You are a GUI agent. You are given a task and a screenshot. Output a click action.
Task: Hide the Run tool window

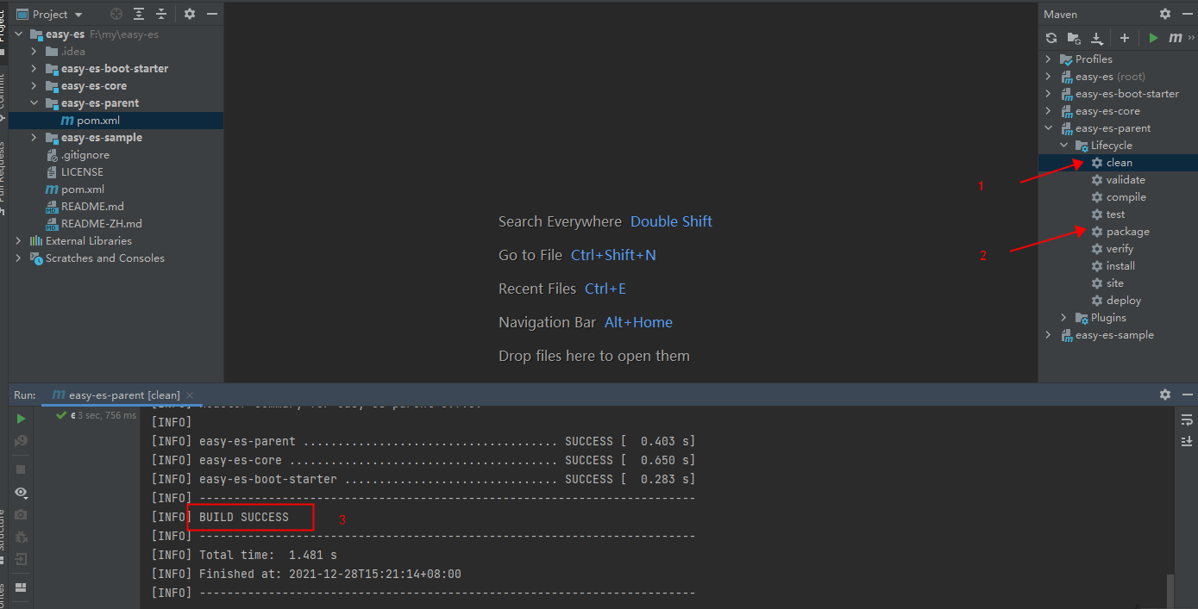tap(1187, 394)
